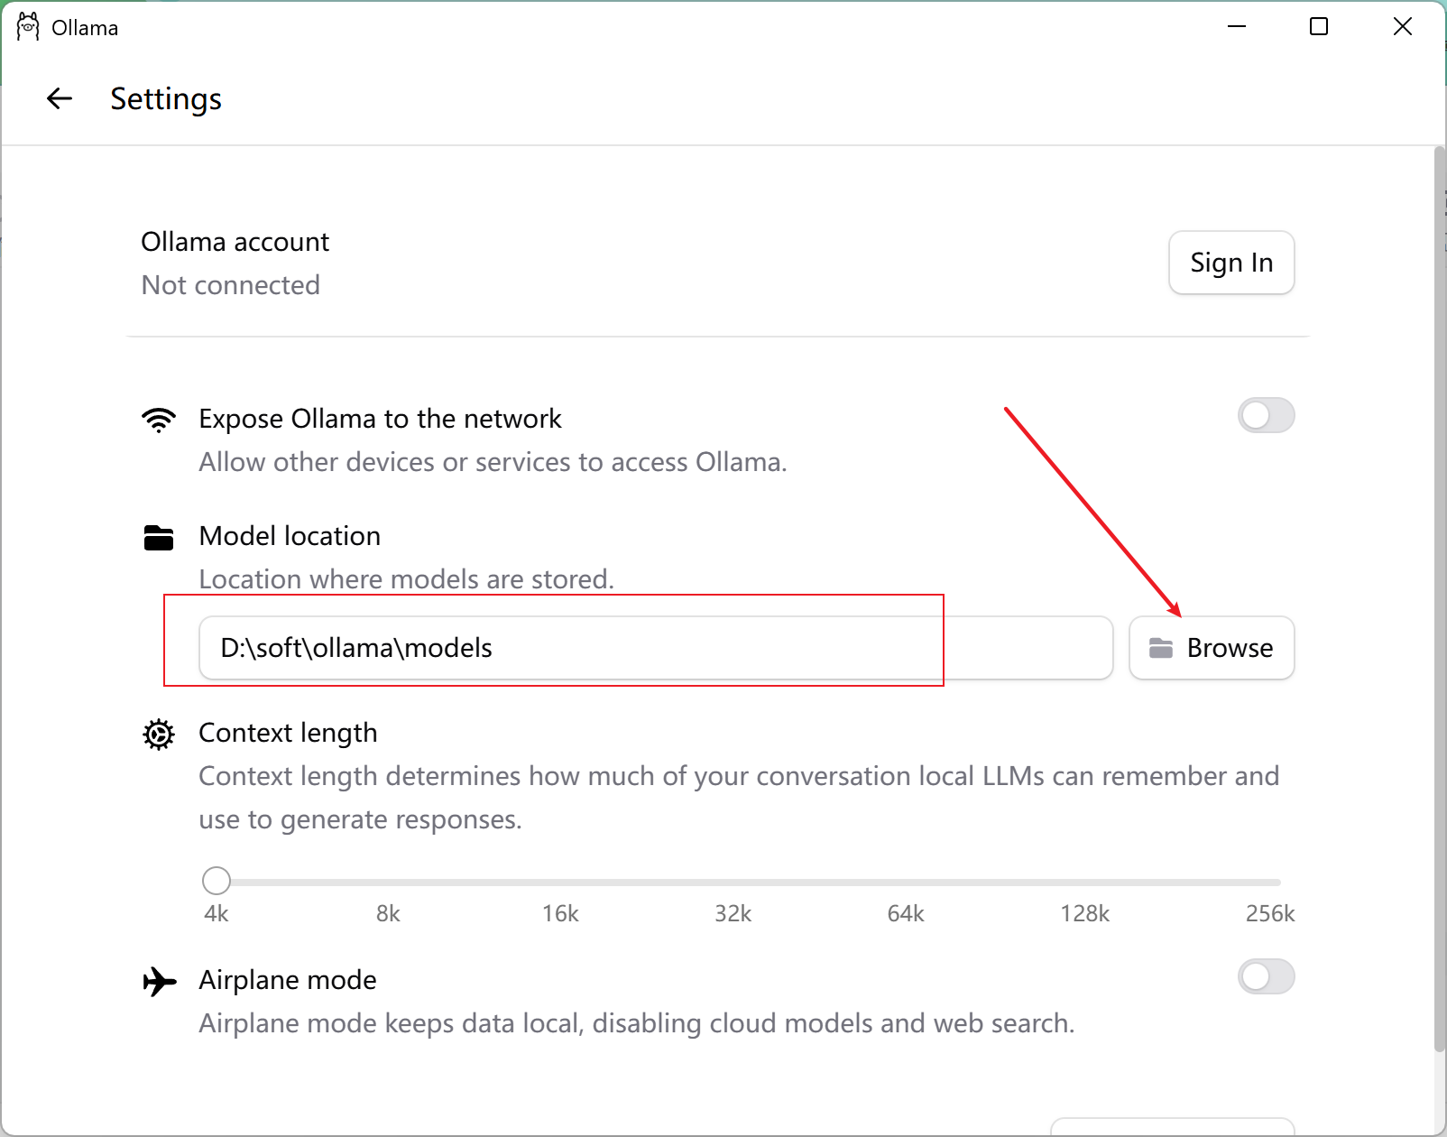1447x1137 pixels.
Task: Set context length to 8k
Action: (388, 914)
